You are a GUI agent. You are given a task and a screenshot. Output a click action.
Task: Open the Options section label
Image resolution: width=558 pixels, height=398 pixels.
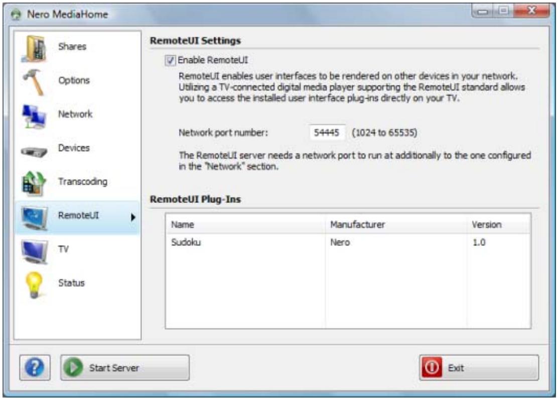(74, 80)
